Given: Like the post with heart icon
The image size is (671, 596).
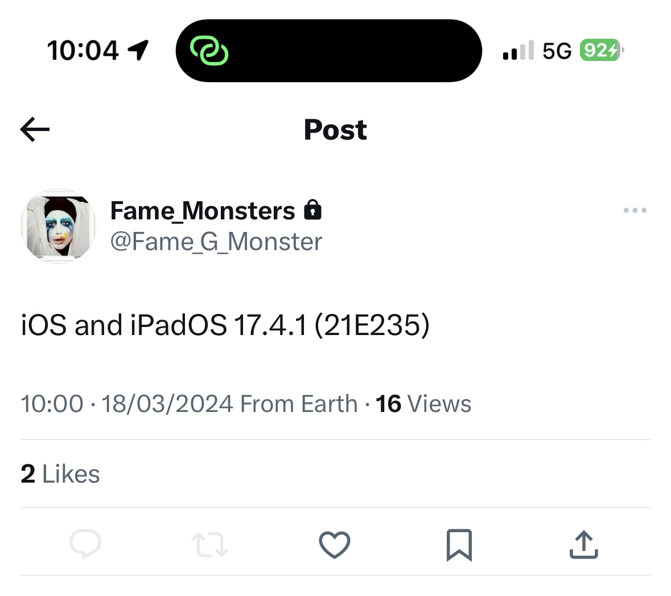Looking at the screenshot, I should point(335,544).
